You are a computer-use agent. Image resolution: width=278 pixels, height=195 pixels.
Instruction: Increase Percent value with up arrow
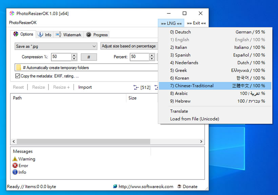click(152, 55)
